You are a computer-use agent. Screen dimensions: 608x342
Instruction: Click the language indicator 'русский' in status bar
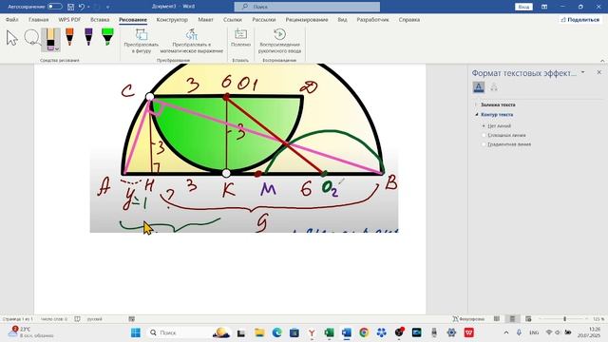click(95, 319)
